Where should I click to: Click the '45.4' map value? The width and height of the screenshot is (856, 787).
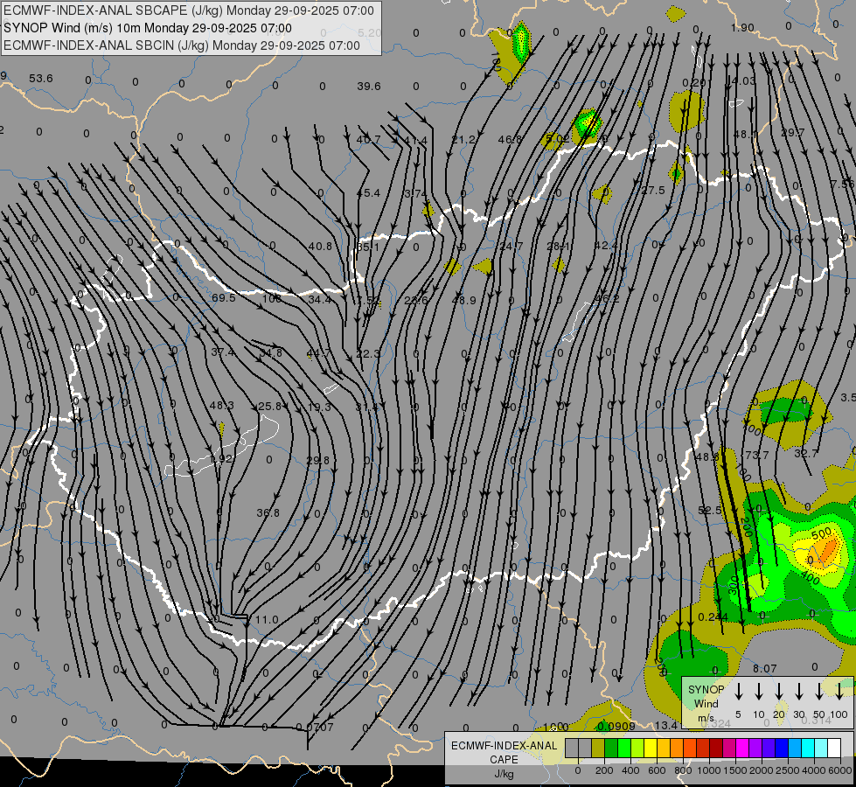368,192
